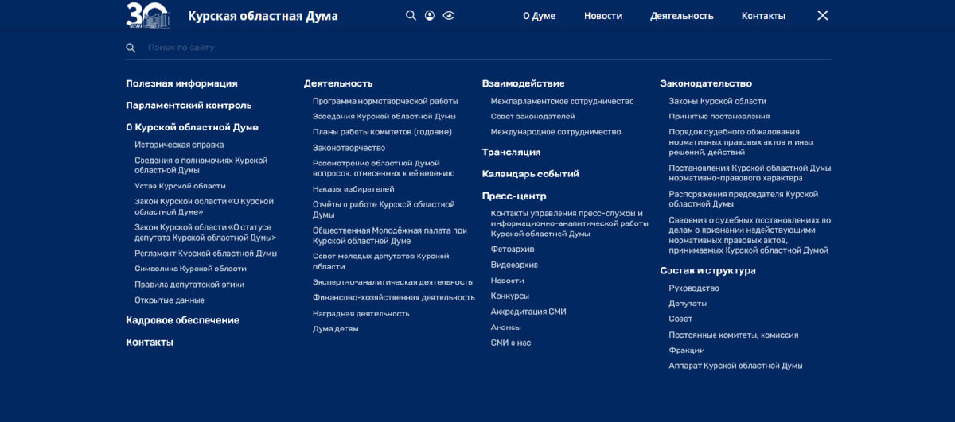Open 'Программа нормотворческой работы' link
Image resolution: width=955 pixels, height=422 pixels.
tap(385, 101)
